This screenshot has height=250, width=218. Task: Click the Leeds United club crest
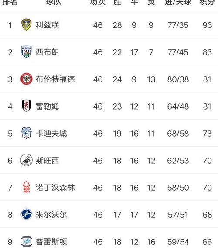[x=27, y=25]
